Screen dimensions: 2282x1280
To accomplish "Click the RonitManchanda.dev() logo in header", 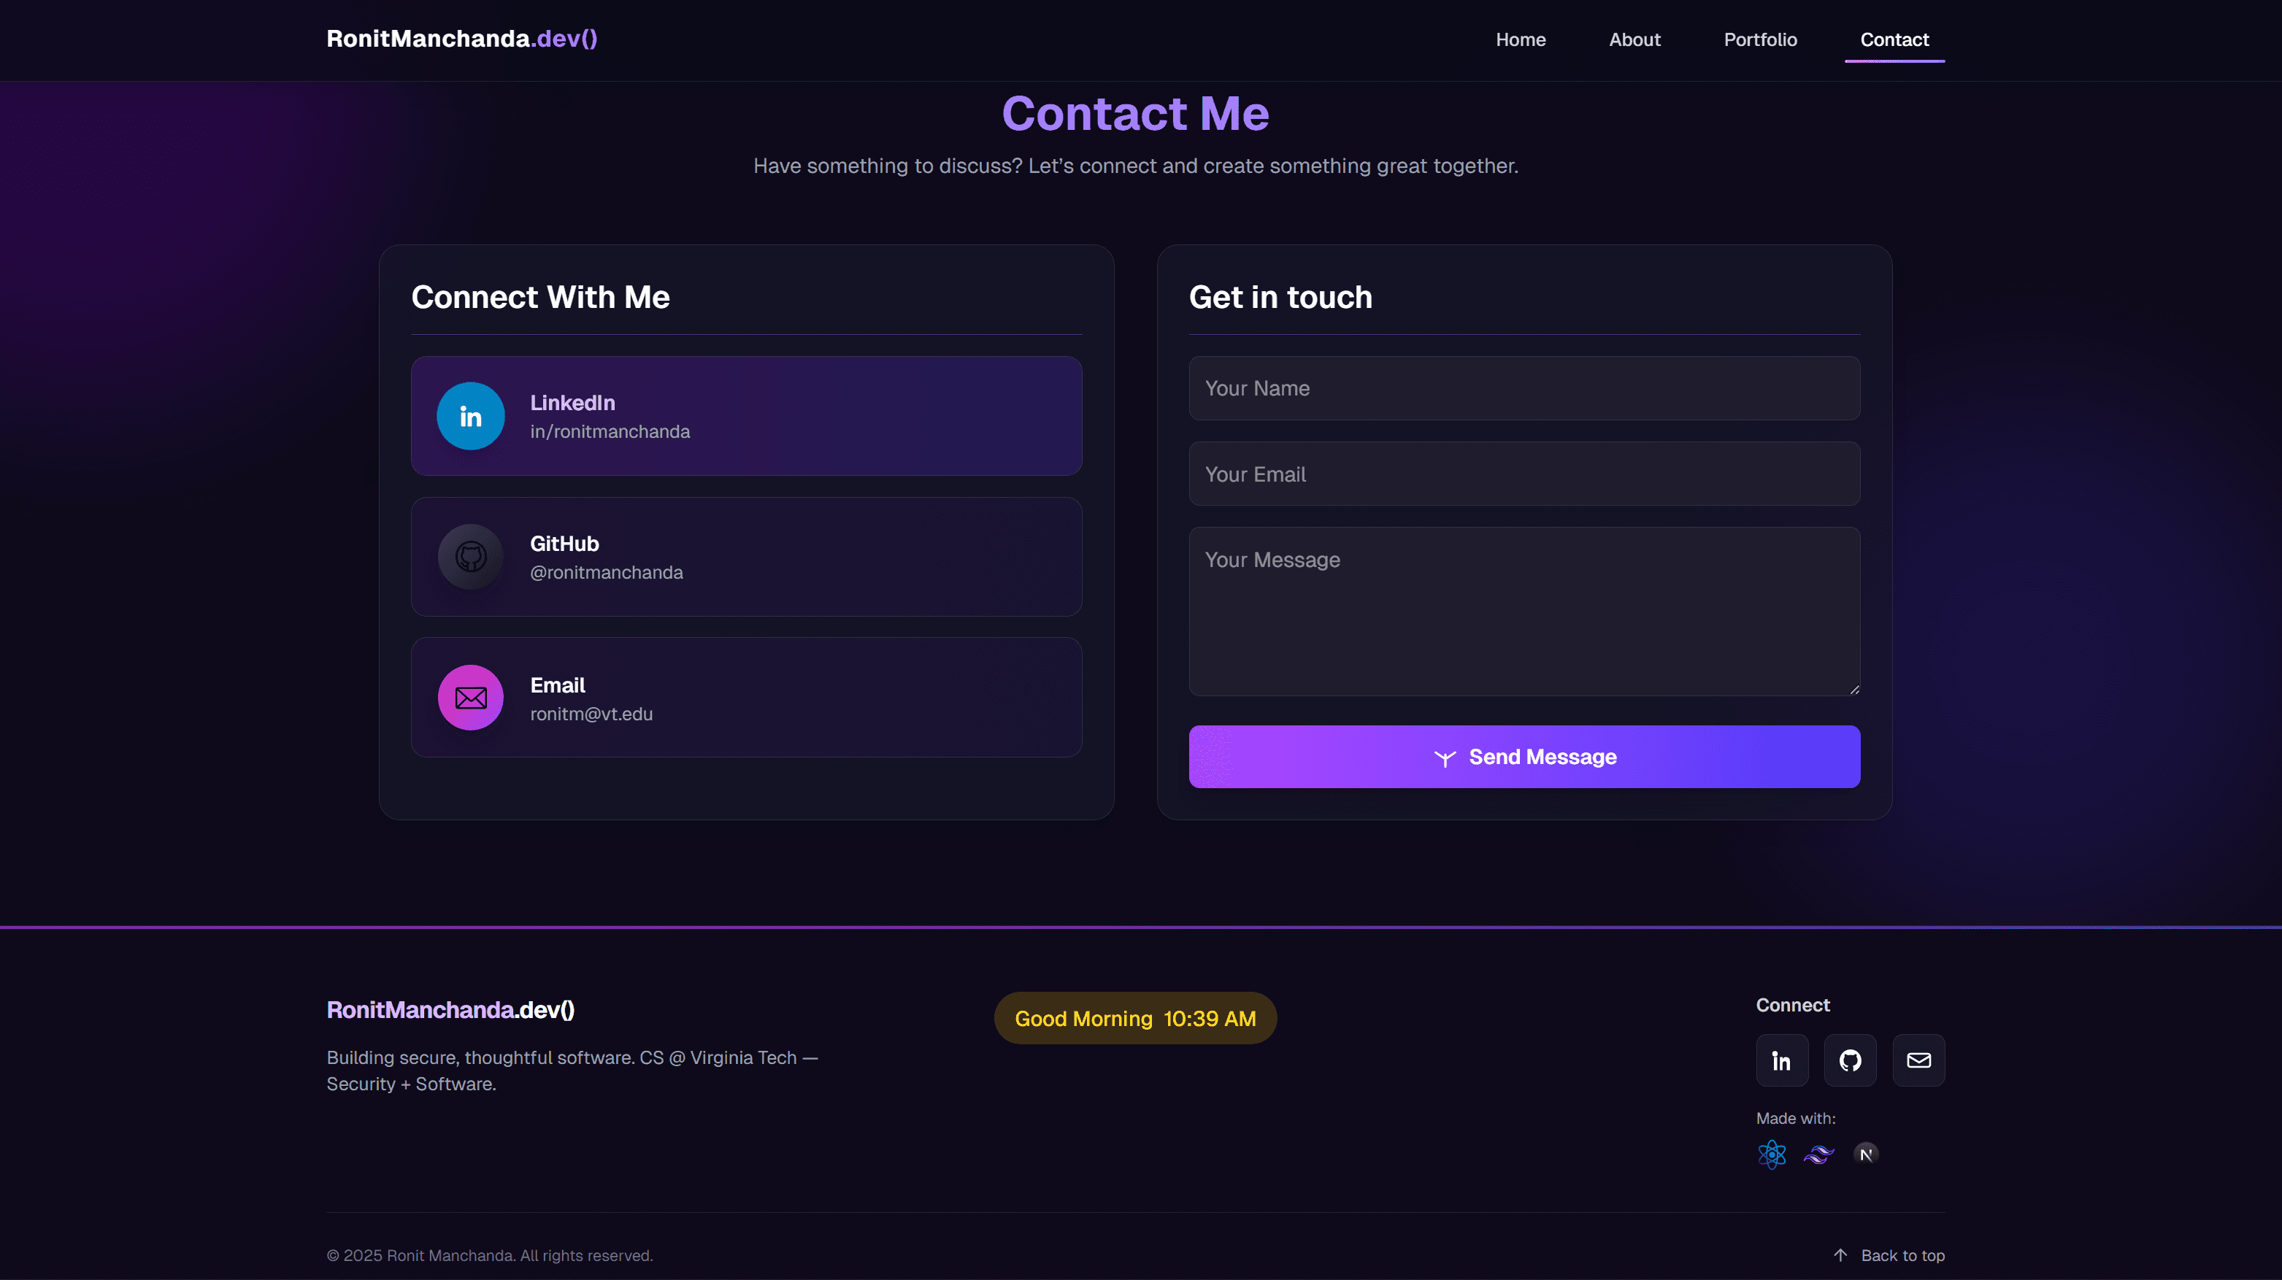I will (461, 38).
